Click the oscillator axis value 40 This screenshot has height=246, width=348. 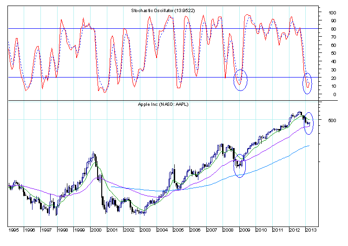click(333, 61)
